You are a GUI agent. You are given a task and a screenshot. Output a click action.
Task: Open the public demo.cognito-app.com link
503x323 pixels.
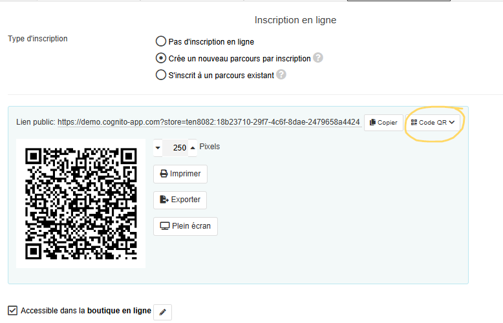point(208,122)
